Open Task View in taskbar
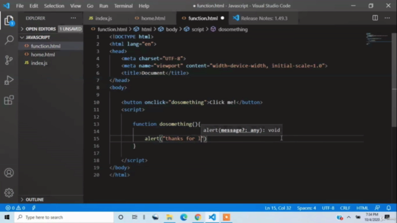The width and height of the screenshot is (397, 223). [x=135, y=217]
